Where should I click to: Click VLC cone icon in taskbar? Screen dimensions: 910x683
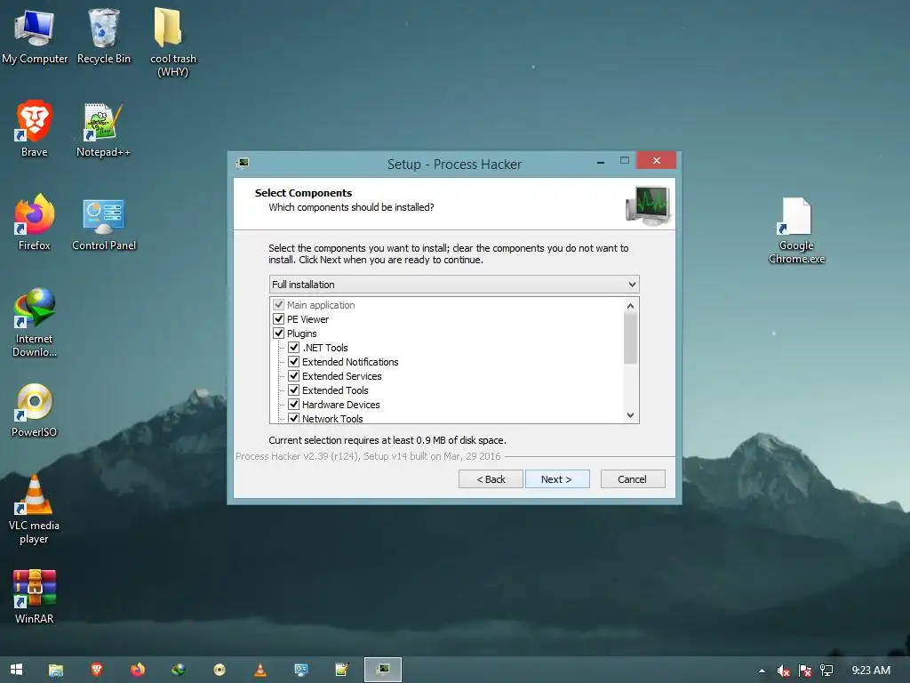260,670
